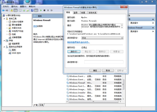
Task: Click the Back arrow toolbar icon
Action: pos(3,10)
